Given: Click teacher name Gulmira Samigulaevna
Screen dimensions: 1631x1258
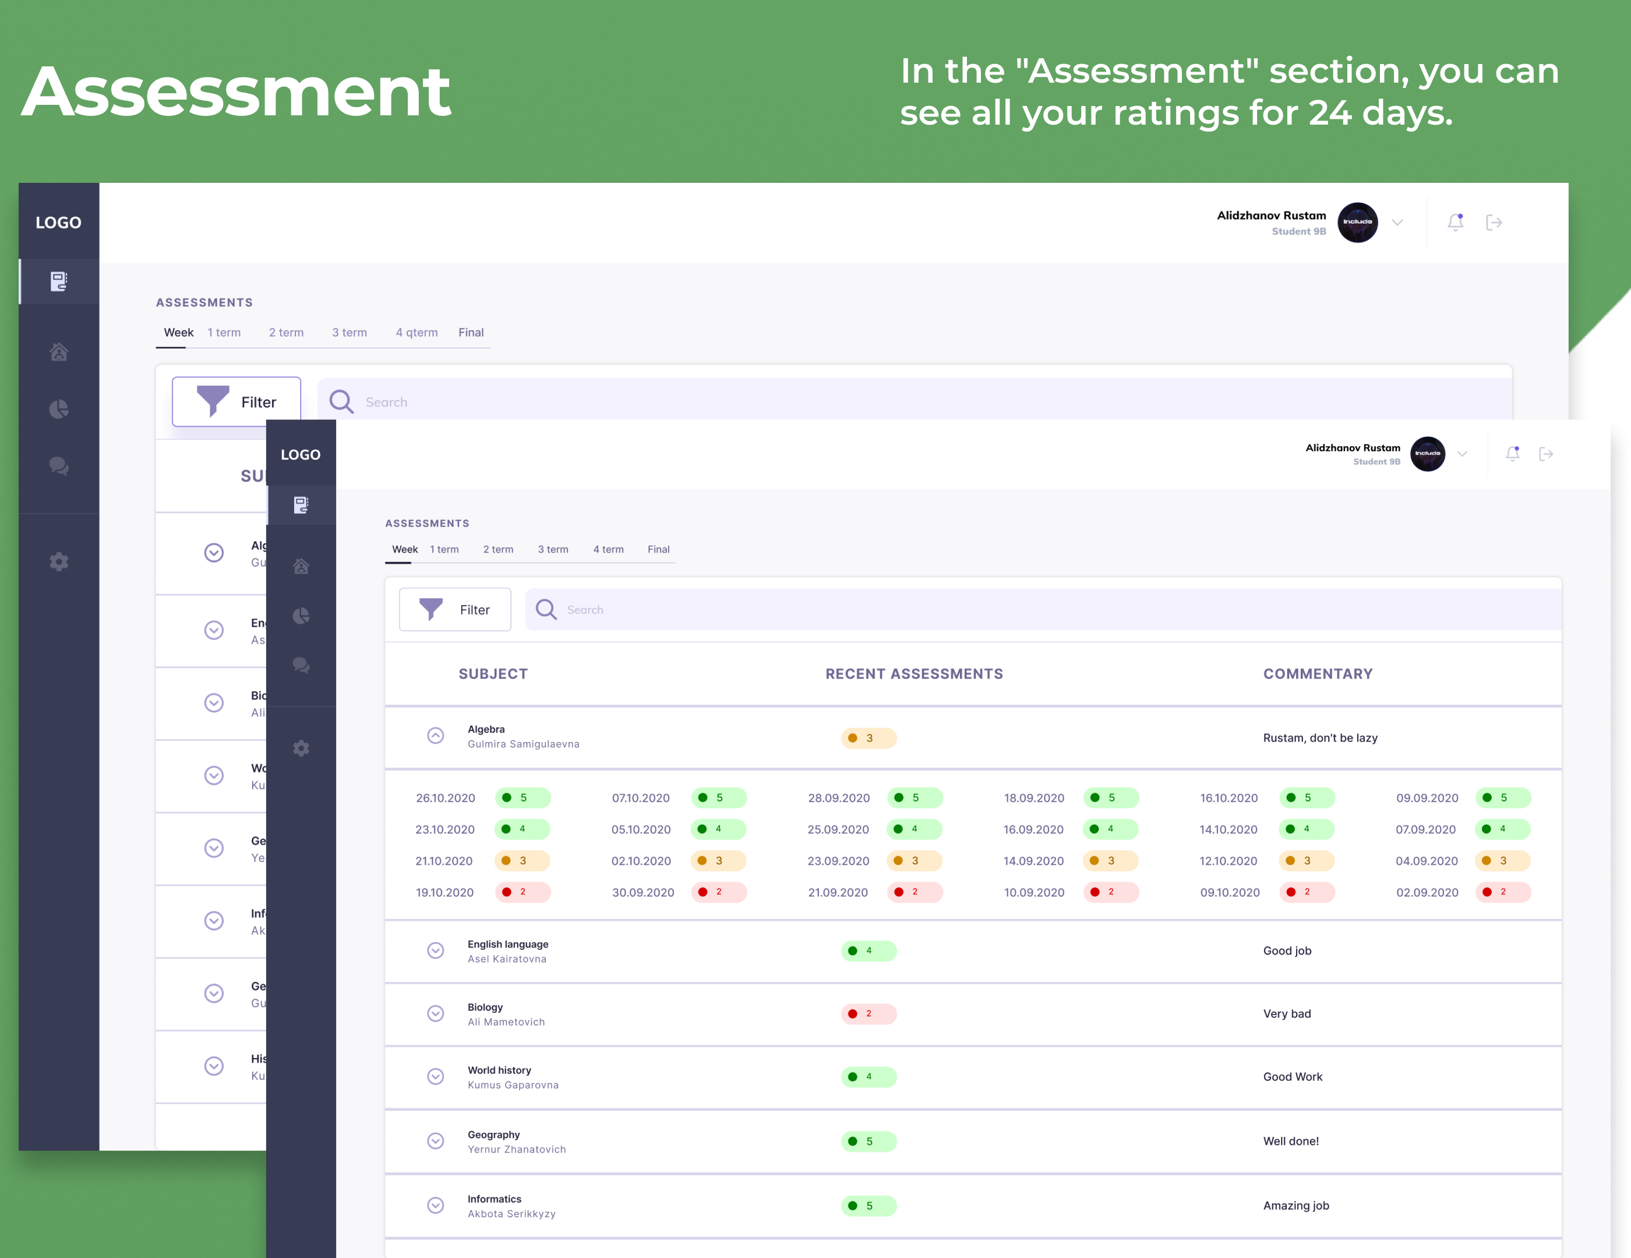Looking at the screenshot, I should tap(524, 744).
